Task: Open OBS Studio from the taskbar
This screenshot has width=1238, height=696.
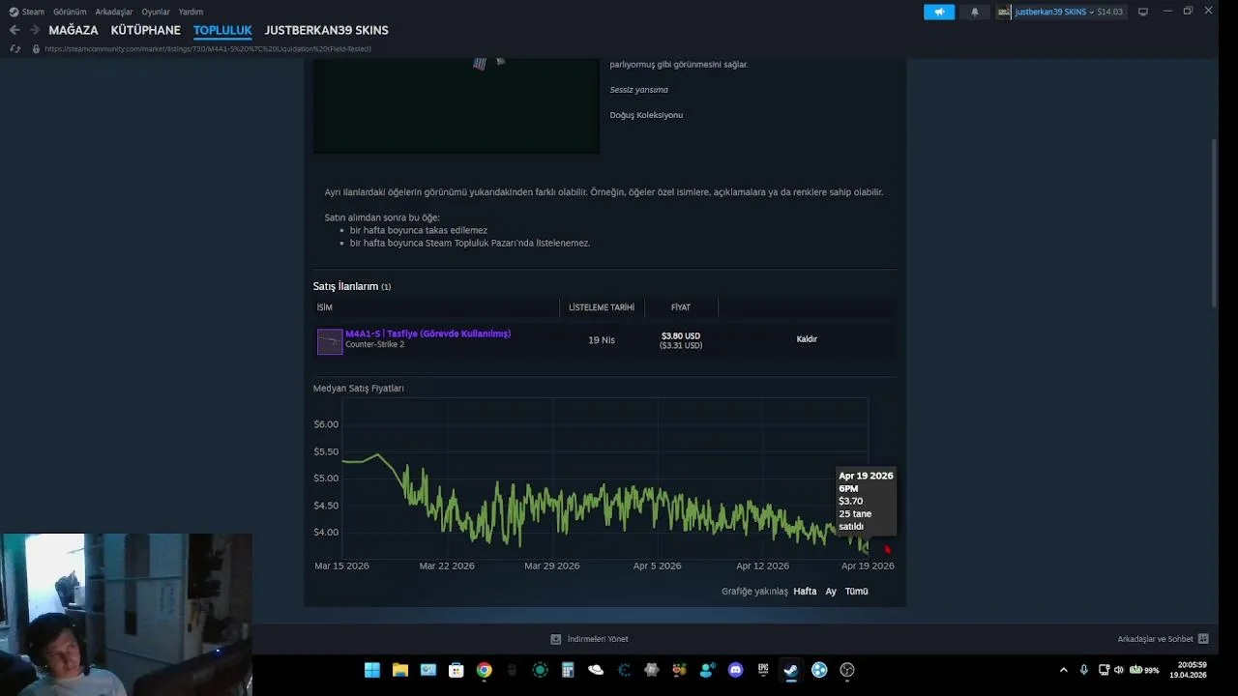Action: point(847,670)
